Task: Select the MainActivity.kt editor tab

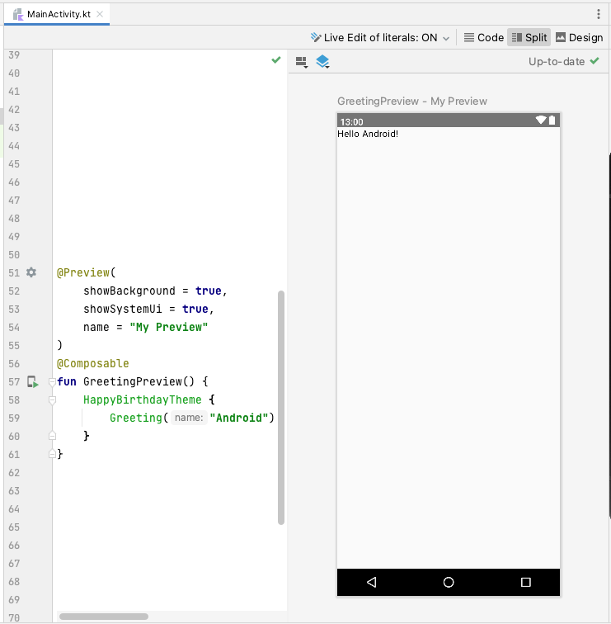Action: [x=58, y=15]
